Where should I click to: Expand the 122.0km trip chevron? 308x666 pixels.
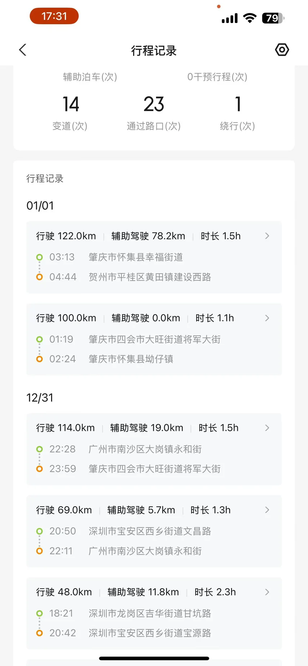(267, 236)
